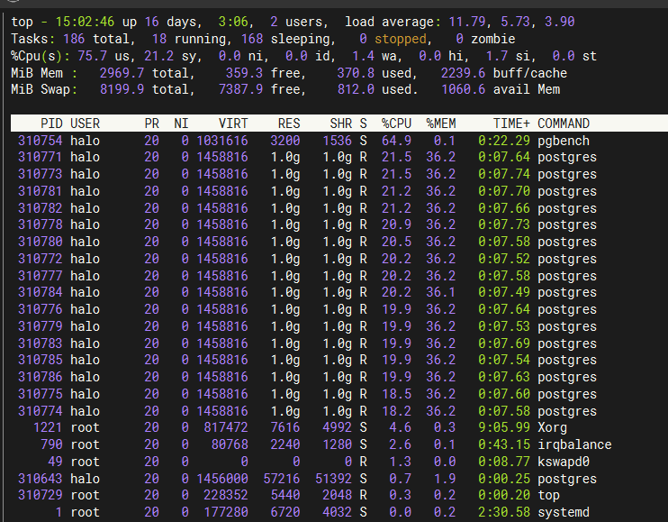Click the '18' running tasks value
The height and width of the screenshot is (522, 668).
point(159,39)
